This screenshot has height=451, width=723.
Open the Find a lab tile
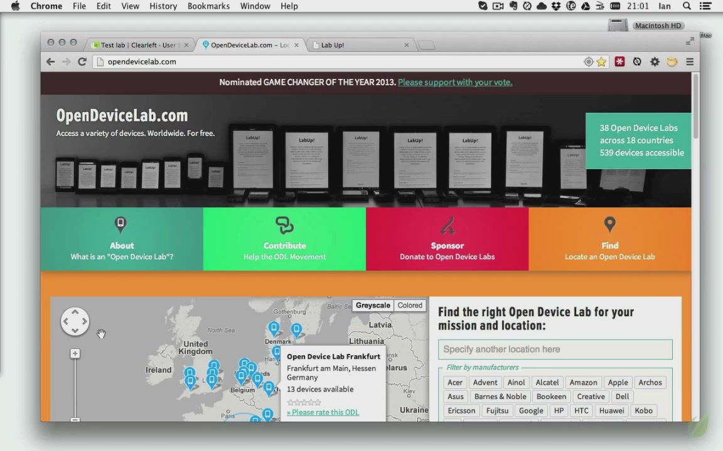[x=609, y=239]
